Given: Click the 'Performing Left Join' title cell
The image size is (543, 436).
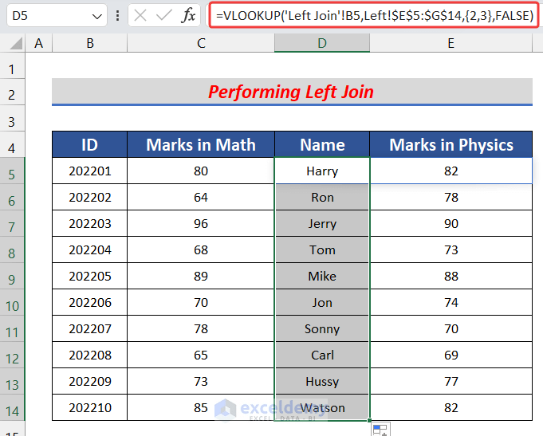Looking at the screenshot, I should click(292, 92).
